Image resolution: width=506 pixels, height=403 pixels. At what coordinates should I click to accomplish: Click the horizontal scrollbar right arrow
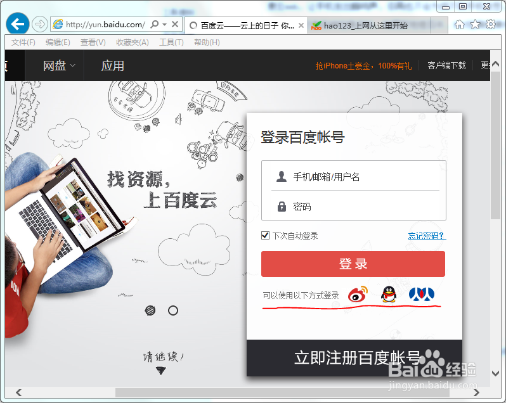coord(476,392)
